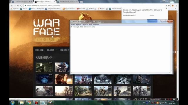
Task: Open Notepad's Справка menu
Action: tap(96, 24)
